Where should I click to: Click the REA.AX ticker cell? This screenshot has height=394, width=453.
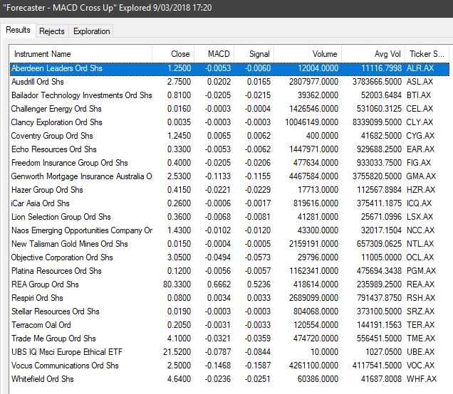[x=420, y=284]
